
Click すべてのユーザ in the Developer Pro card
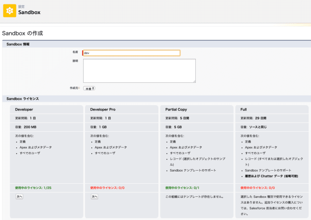point(105,153)
